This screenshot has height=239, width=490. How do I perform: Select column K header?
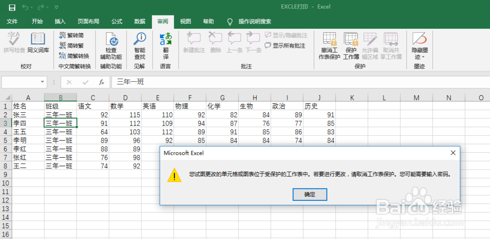coord(352,98)
